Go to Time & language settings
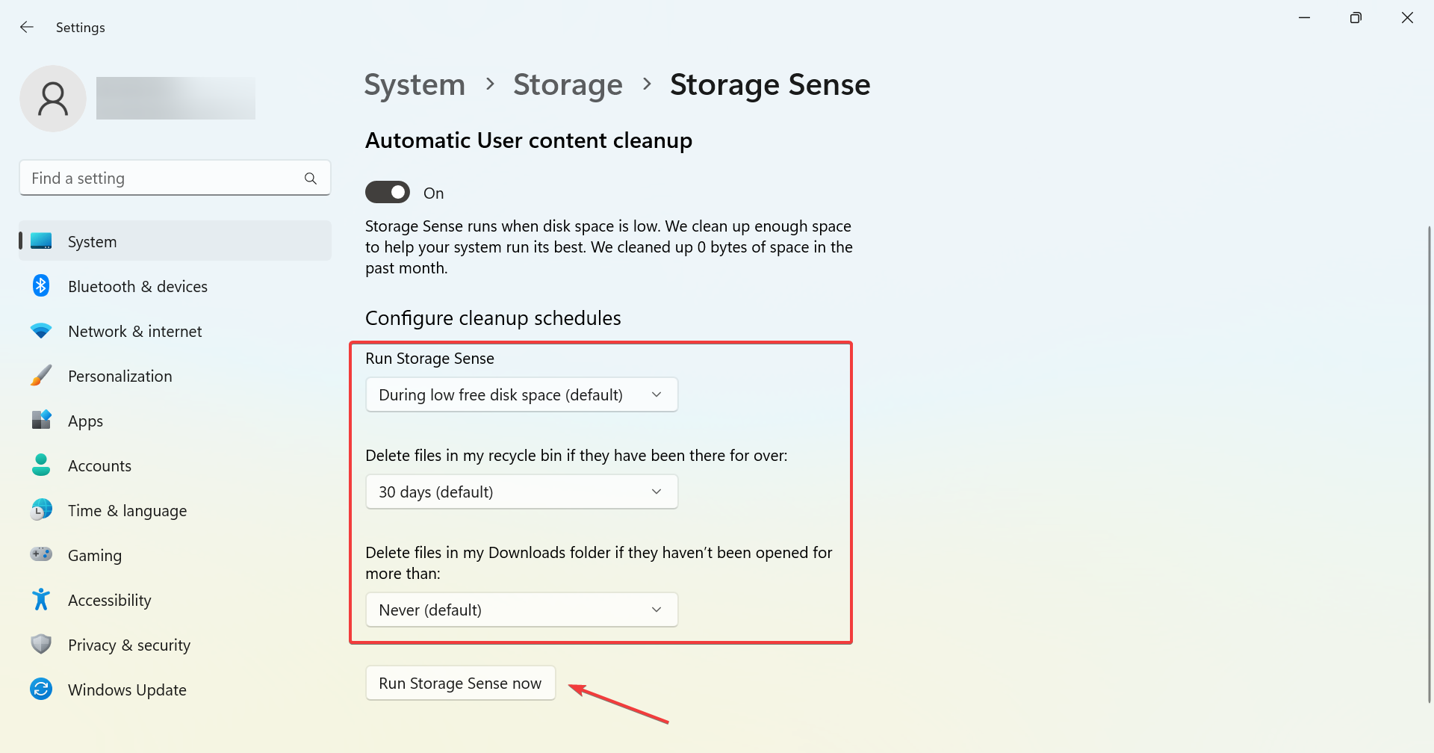 click(127, 511)
